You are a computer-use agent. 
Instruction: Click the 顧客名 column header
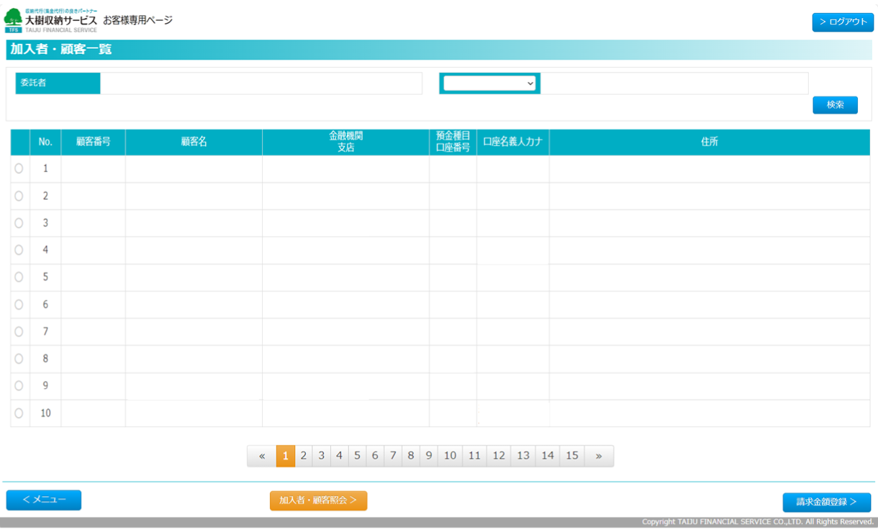coord(194,142)
